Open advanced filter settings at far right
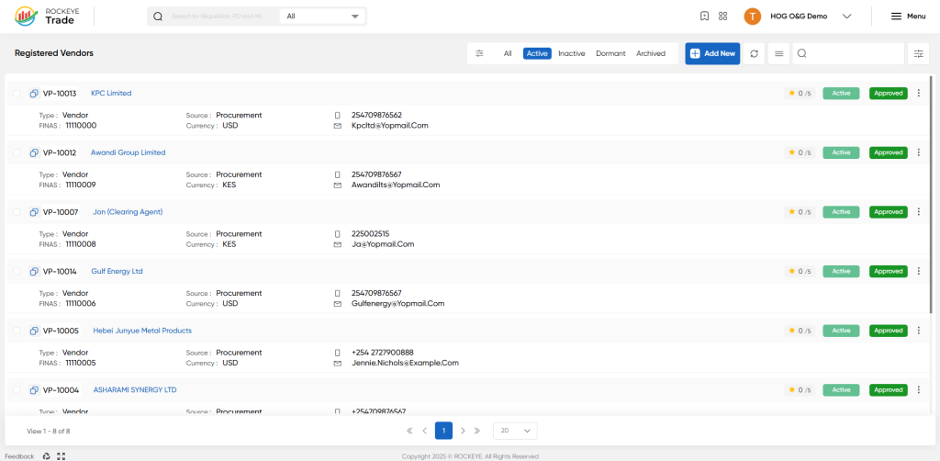Viewport: 940px width, 461px height. [x=918, y=53]
